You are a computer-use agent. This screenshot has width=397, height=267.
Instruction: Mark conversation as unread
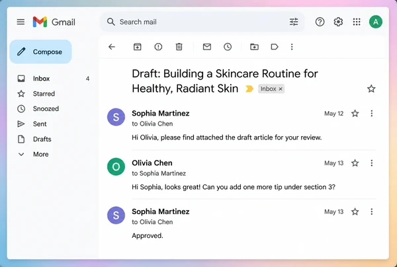click(207, 47)
